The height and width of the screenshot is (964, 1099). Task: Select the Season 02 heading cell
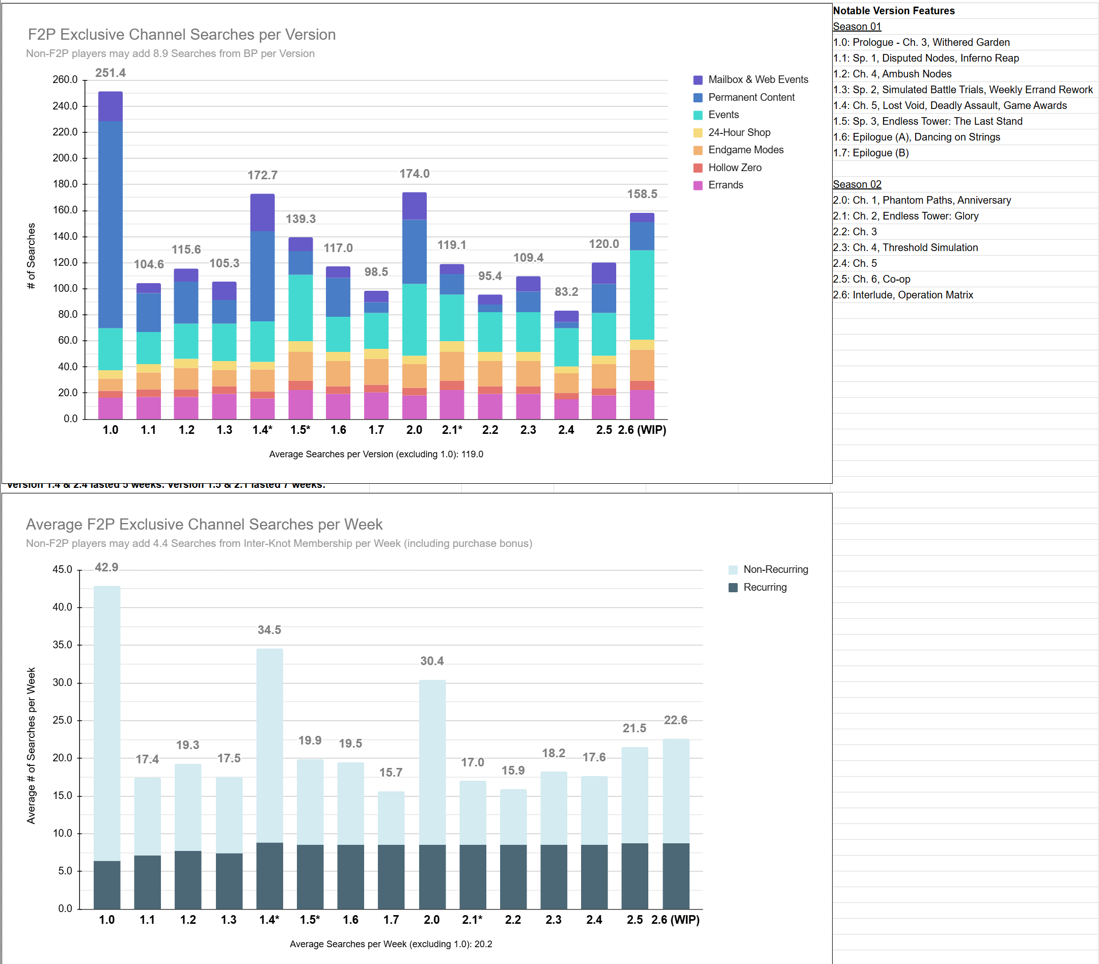point(857,184)
